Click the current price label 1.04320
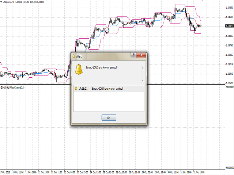 pyautogui.click(x=229, y=26)
